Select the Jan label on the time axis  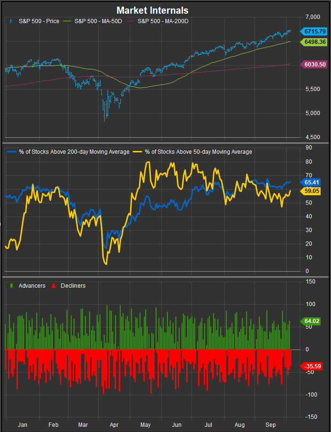click(23, 424)
